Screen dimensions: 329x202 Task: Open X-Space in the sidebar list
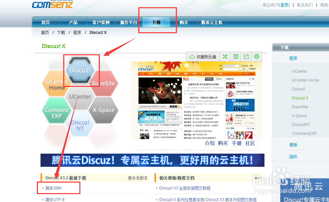coord(299,116)
